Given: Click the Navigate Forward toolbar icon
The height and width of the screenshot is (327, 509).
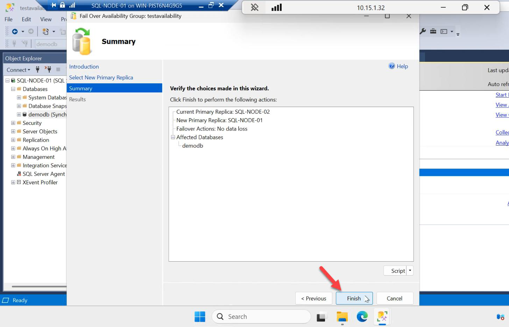Looking at the screenshot, I should coord(31,31).
